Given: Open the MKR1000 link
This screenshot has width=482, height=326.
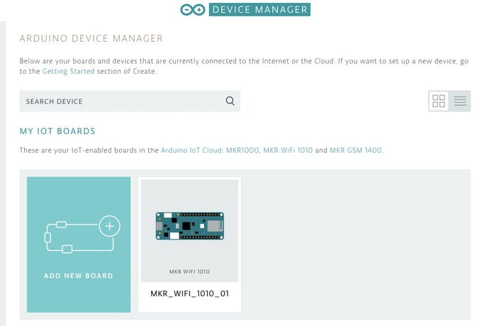Looking at the screenshot, I should pos(242,150).
